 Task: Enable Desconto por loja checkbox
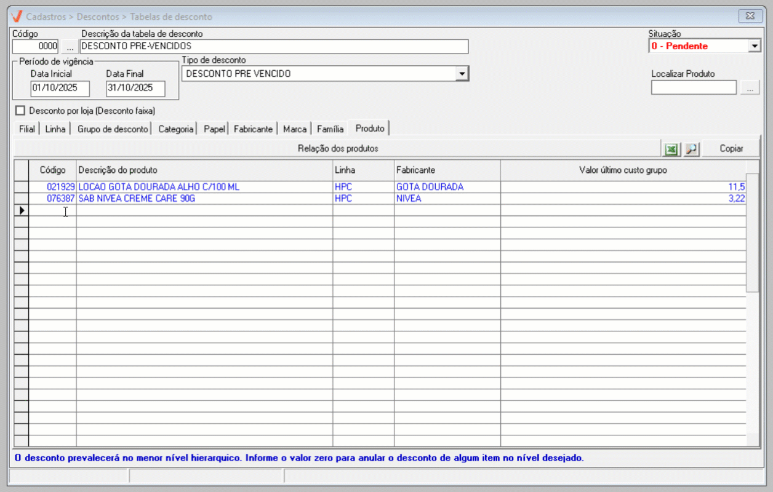(21, 111)
